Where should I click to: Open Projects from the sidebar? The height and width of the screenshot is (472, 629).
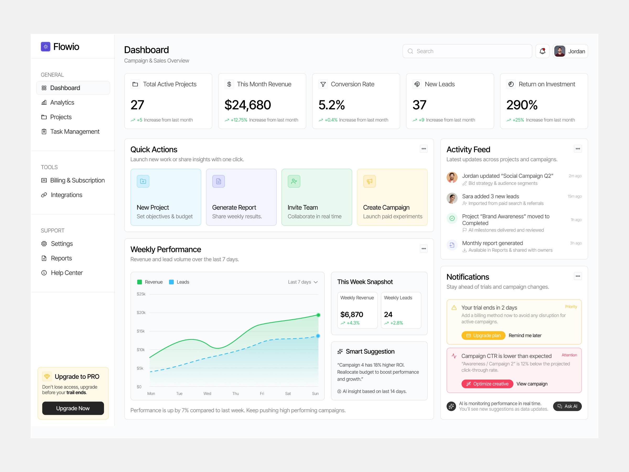(61, 117)
